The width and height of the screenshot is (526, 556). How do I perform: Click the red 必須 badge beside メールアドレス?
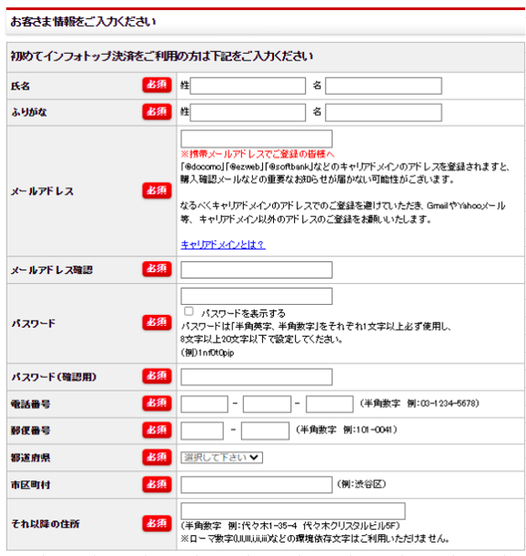(x=156, y=191)
